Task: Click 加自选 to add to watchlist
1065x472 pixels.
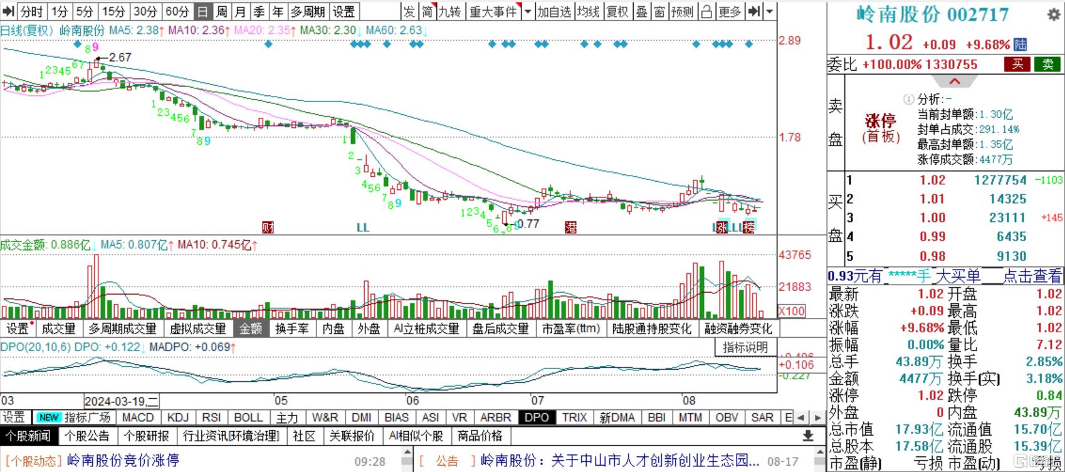Action: pos(554,11)
